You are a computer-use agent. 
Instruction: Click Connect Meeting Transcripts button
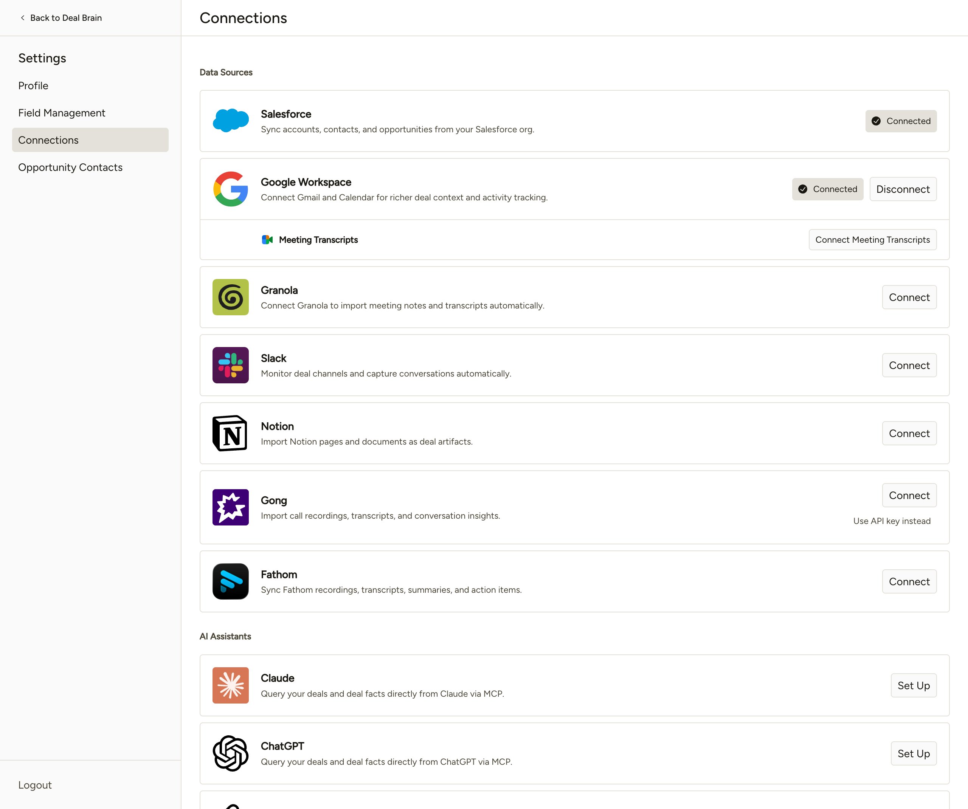(872, 240)
